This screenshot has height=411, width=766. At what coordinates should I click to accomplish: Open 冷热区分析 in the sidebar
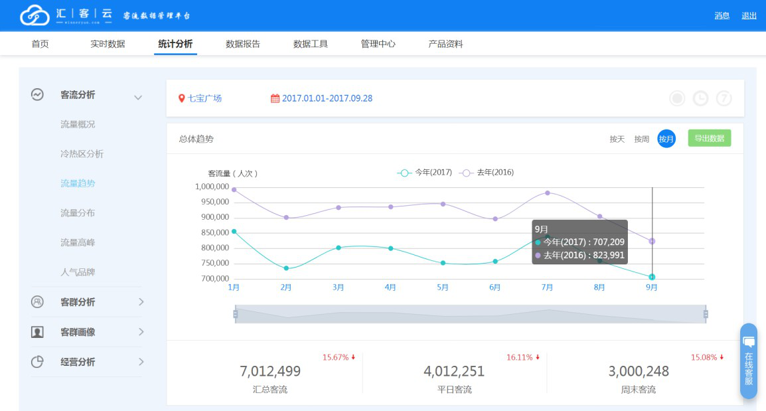click(x=82, y=154)
